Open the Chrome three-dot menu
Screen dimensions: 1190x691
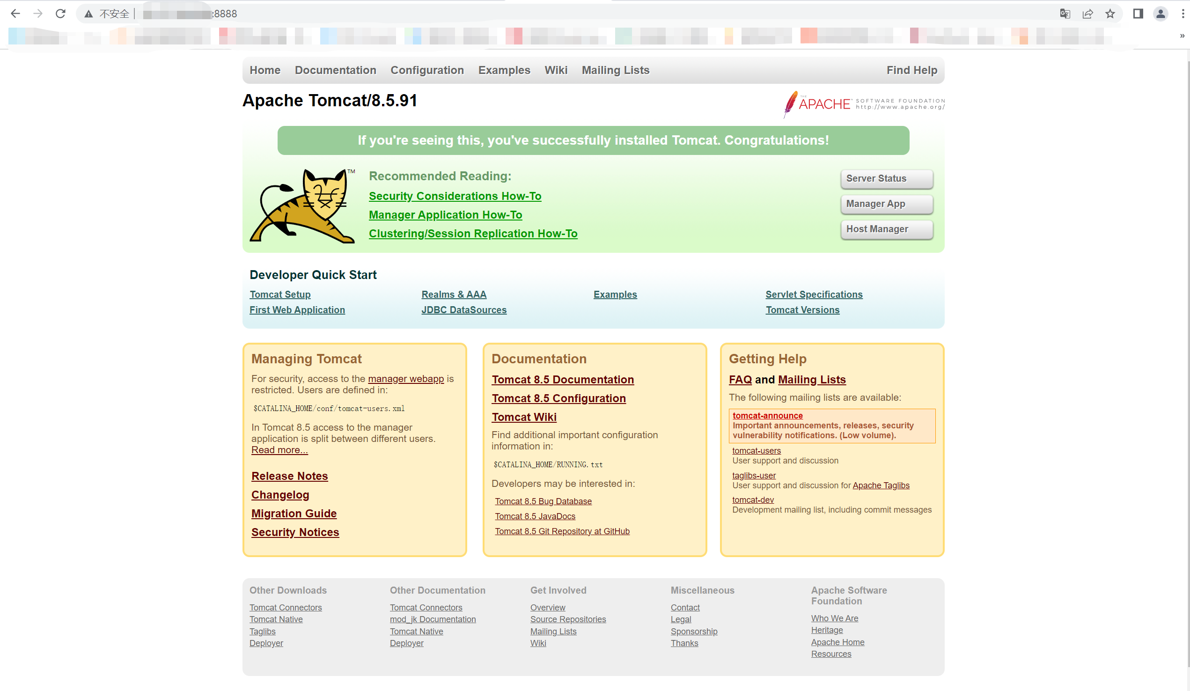click(1183, 14)
